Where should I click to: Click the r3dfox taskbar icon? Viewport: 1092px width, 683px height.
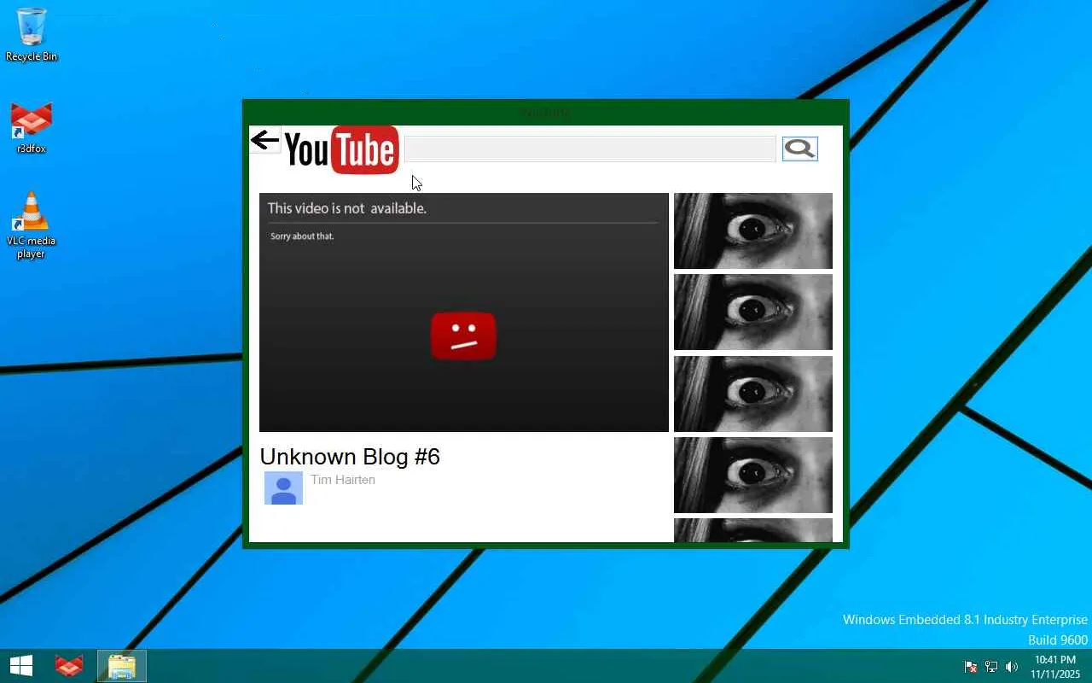(x=69, y=666)
